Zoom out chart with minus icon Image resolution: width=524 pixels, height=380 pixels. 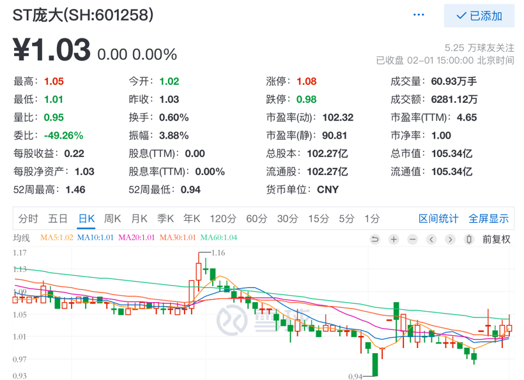point(413,239)
